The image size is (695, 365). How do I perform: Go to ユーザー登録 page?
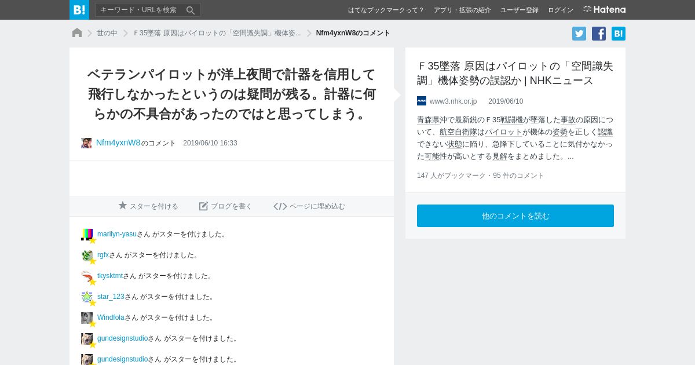tap(520, 10)
